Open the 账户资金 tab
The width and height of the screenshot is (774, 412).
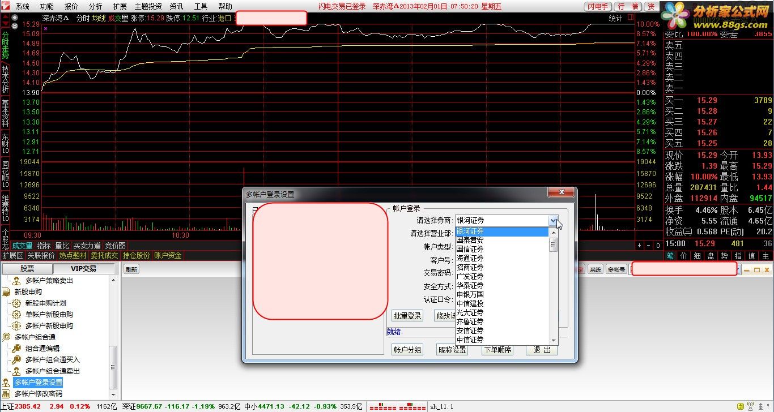pyautogui.click(x=168, y=255)
